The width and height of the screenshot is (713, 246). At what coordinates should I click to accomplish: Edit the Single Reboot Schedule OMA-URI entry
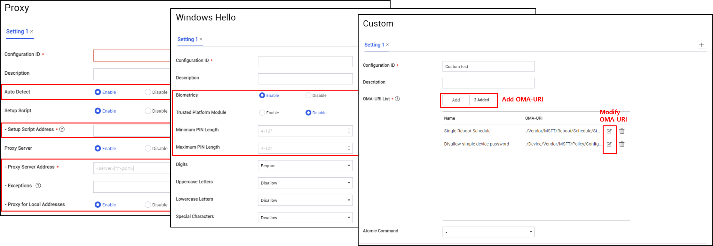609,131
